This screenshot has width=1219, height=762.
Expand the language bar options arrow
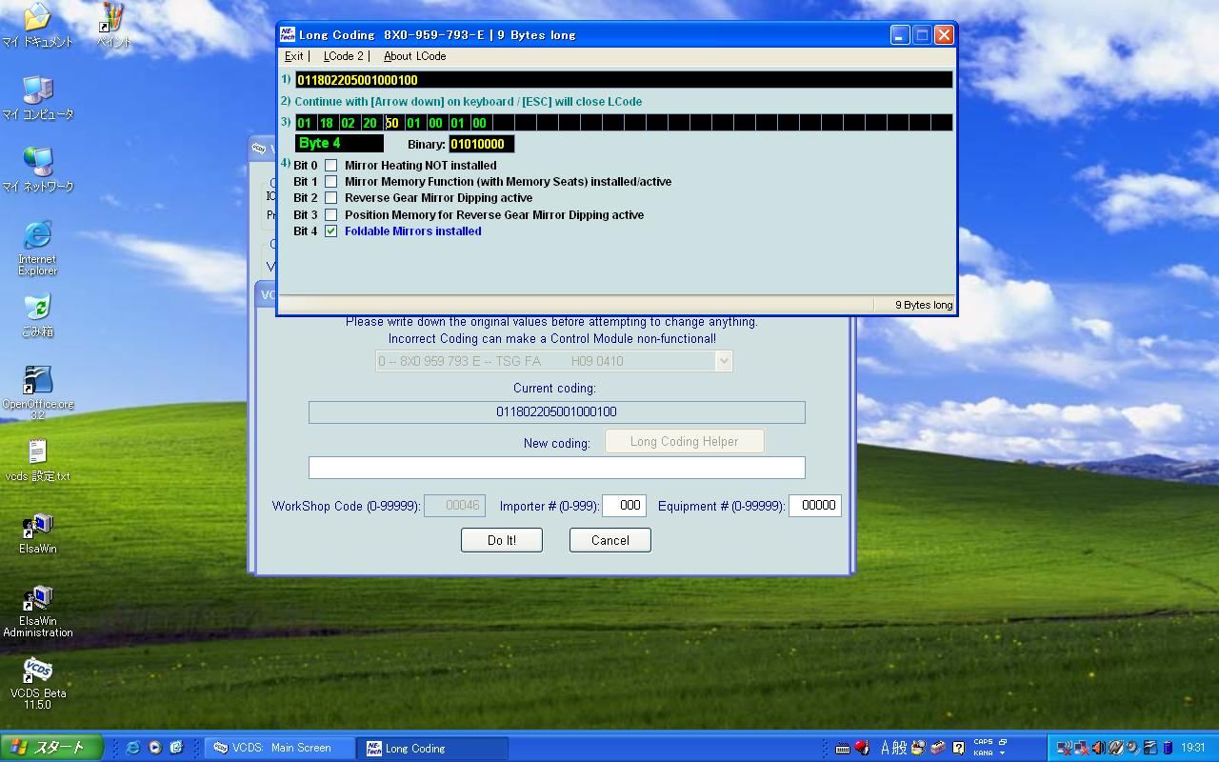[1002, 752]
